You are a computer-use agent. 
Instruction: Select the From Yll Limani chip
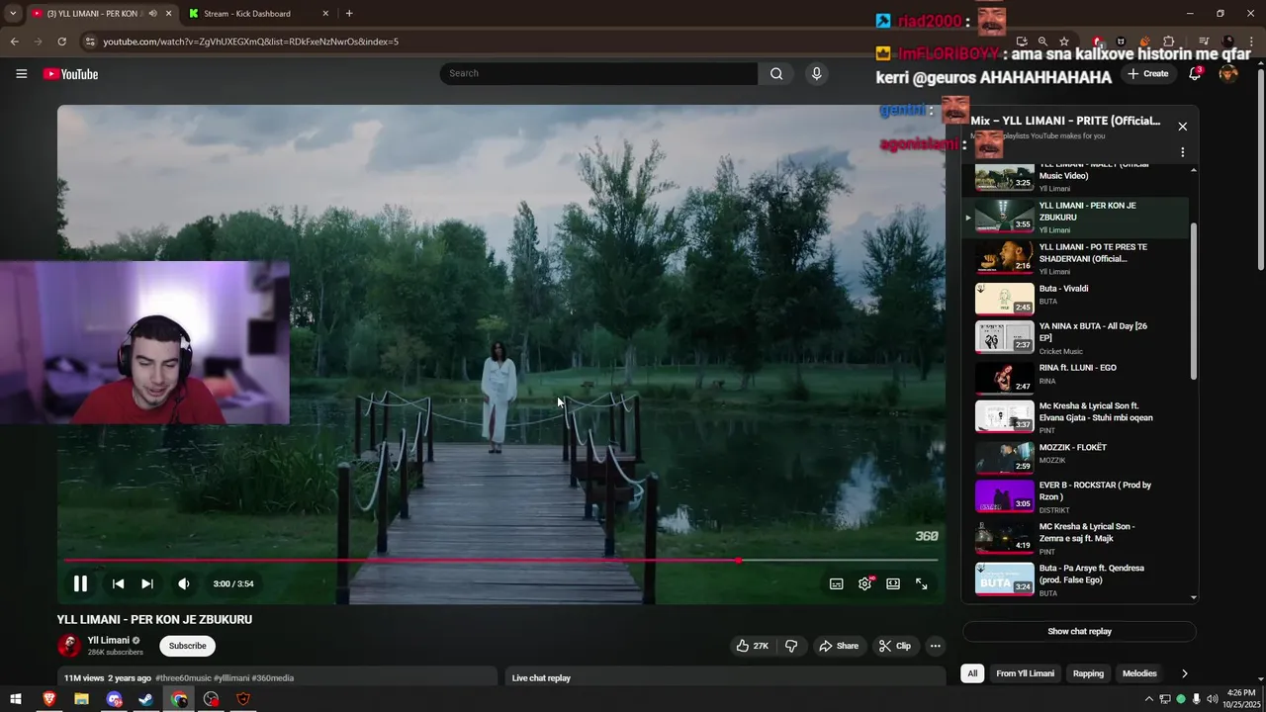[x=1025, y=673]
